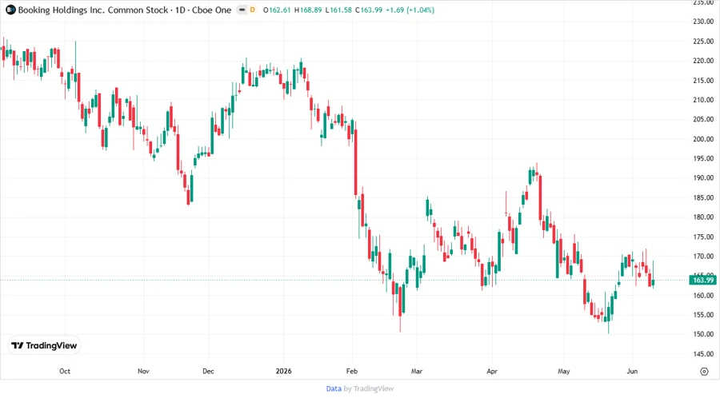
Task: Click the 200.00 price scale label
Action: click(703, 139)
